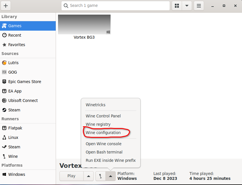
Task: Open the view options dropdown arrow
Action: [187, 6]
